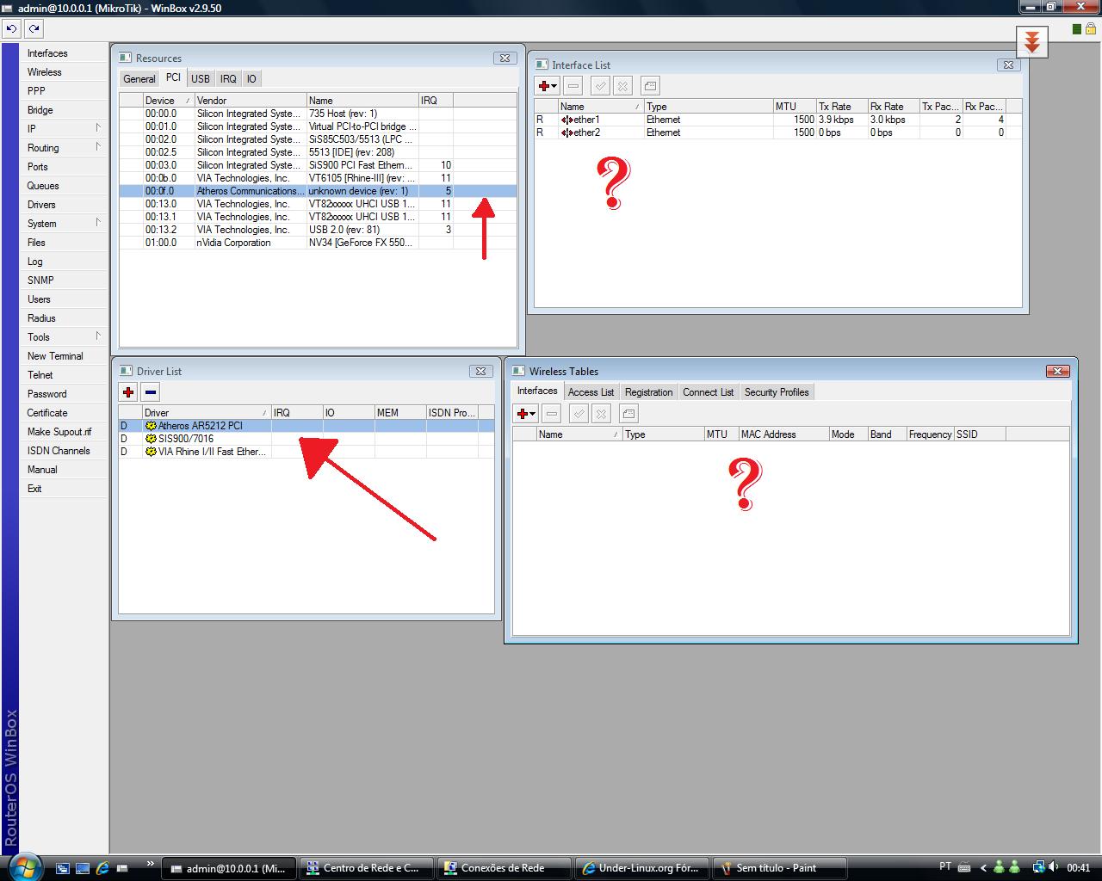This screenshot has height=881, width=1102.
Task: Remove driver with the blue minus icon
Action: click(x=151, y=392)
